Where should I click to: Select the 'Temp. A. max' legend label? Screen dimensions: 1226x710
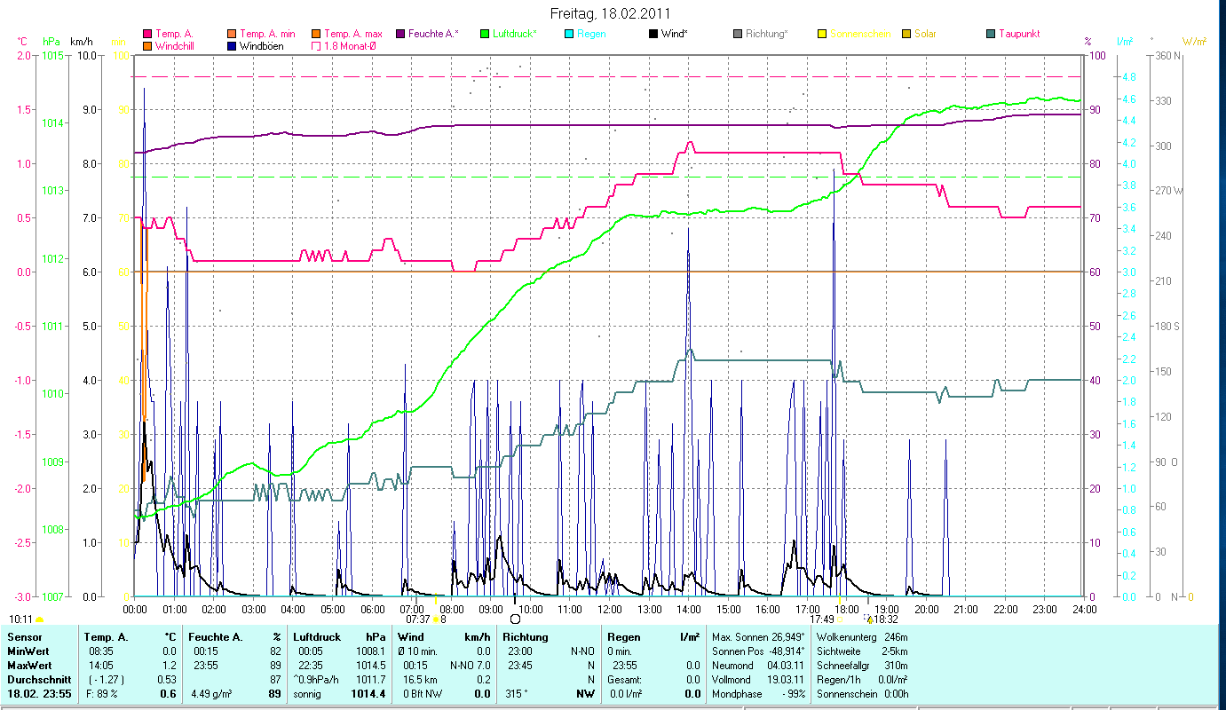[353, 34]
